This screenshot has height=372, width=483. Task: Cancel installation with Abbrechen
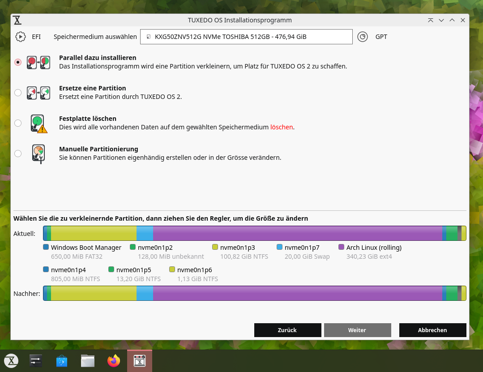point(432,330)
